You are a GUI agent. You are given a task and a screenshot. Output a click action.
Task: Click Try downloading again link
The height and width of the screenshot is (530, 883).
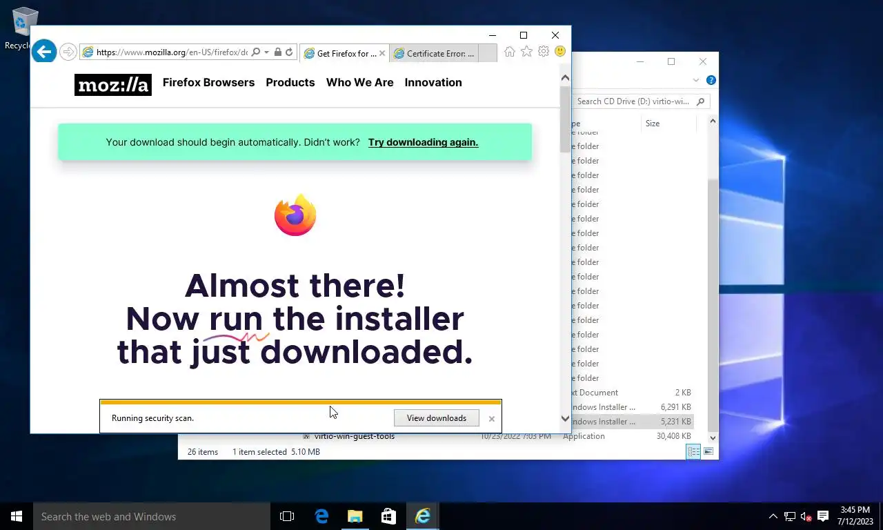423,142
